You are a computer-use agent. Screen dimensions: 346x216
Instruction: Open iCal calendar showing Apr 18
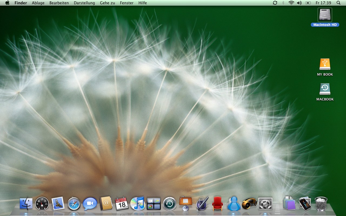tap(122, 204)
